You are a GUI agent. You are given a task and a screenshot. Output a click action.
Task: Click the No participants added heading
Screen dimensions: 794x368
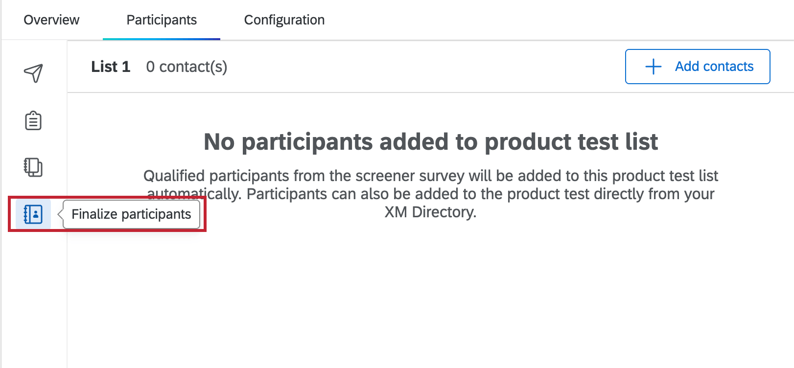[x=431, y=142]
